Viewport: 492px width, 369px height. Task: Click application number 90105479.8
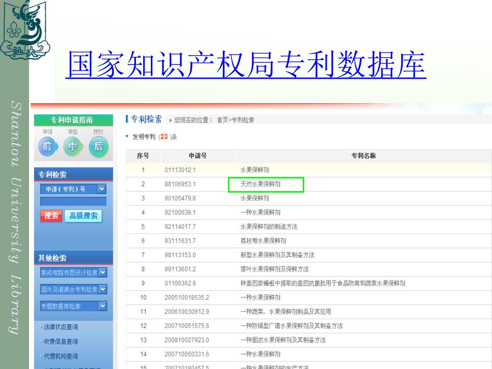click(x=180, y=198)
